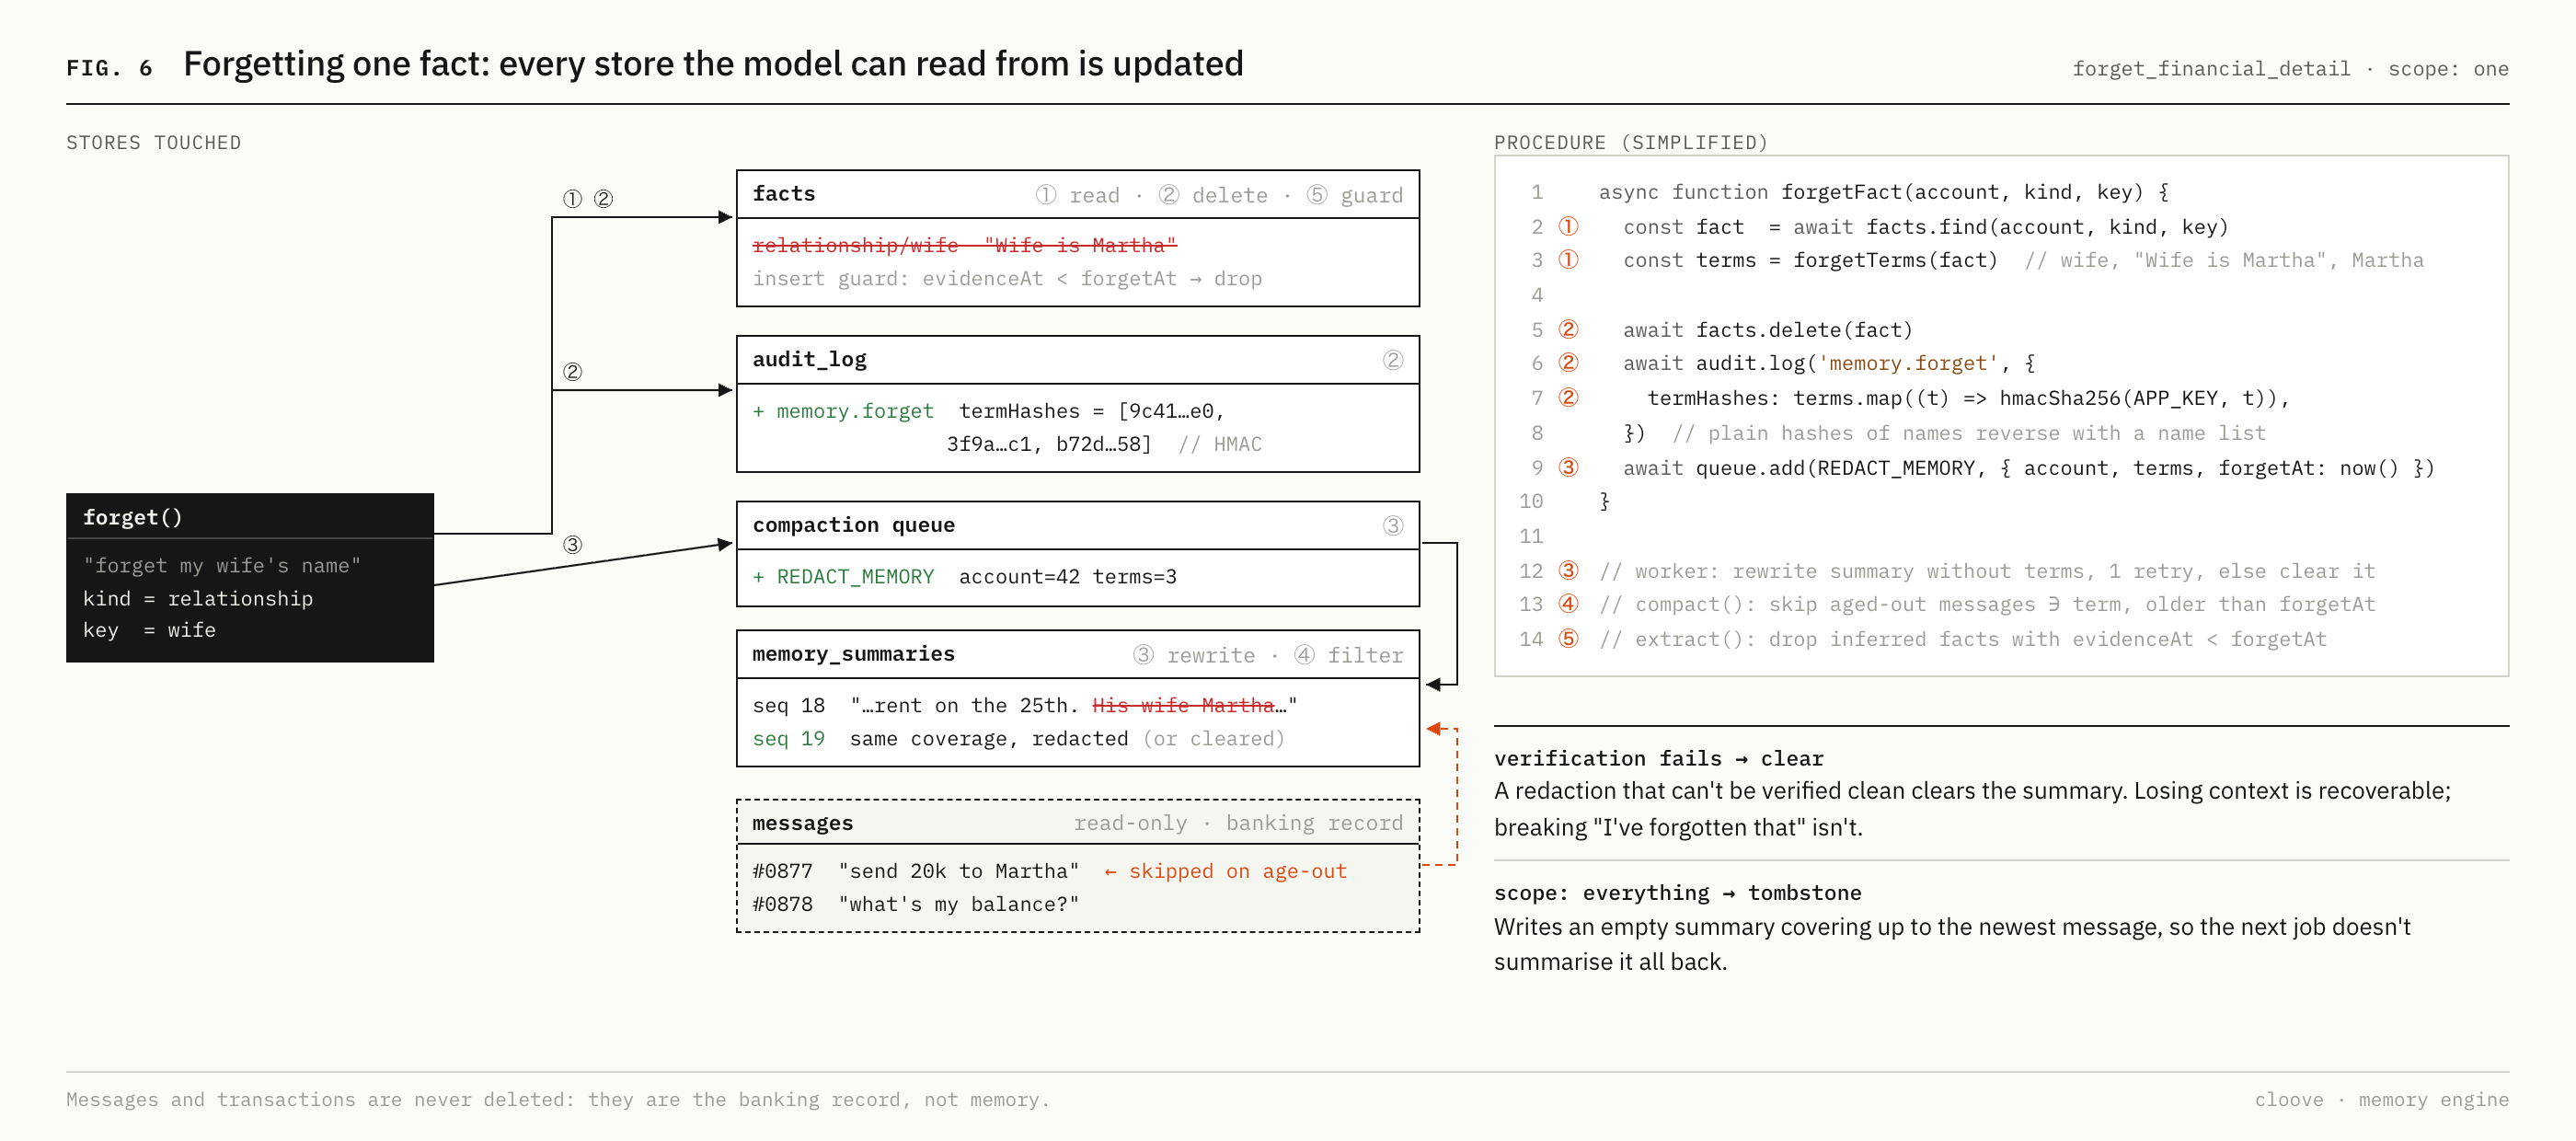2576x1141 pixels.
Task: Click the "// worker: rewrite summary without terms" comment
Action: coord(1986,571)
